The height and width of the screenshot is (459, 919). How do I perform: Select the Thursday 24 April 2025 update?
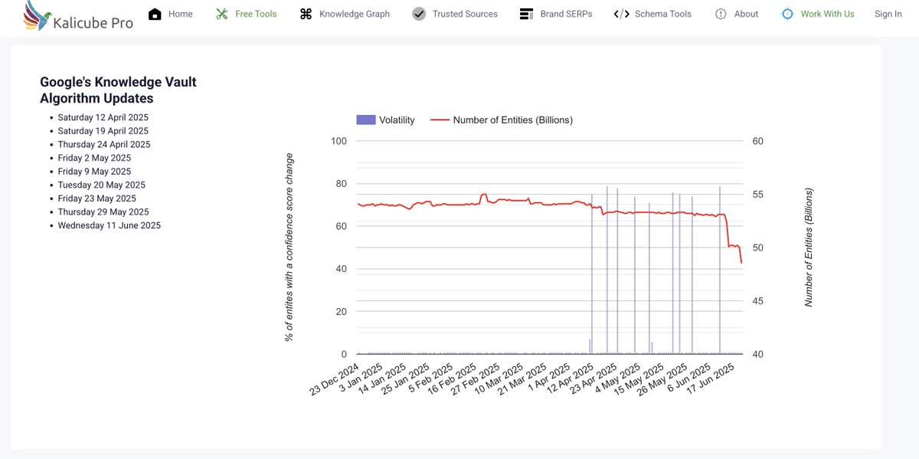click(x=104, y=144)
